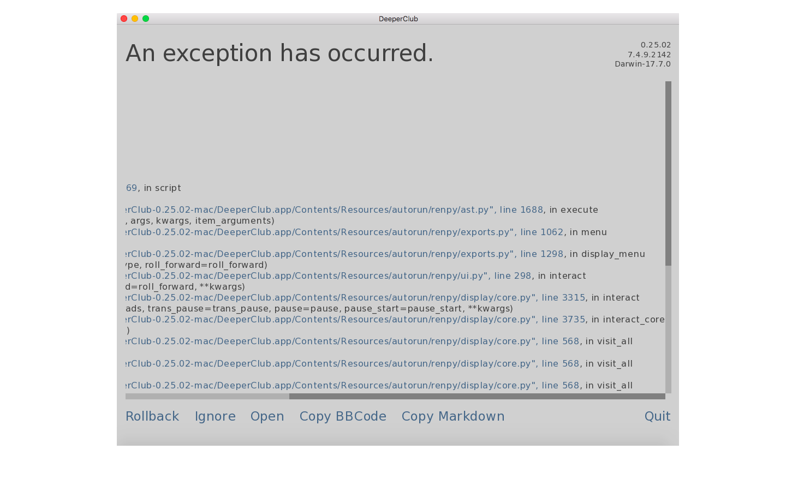Image resolution: width=786 pixels, height=491 pixels.
Task: Click the vertical scrollbar track below thumb
Action: [668, 330]
